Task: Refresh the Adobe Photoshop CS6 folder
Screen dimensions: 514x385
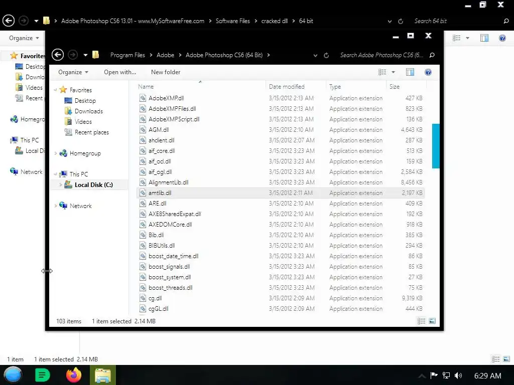Action: [326, 55]
